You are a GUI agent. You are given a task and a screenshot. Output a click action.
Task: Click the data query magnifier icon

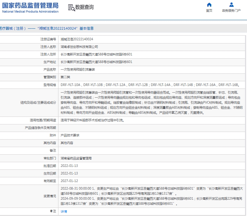[71, 8]
